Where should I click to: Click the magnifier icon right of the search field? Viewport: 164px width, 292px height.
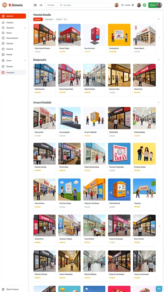click(x=122, y=5)
